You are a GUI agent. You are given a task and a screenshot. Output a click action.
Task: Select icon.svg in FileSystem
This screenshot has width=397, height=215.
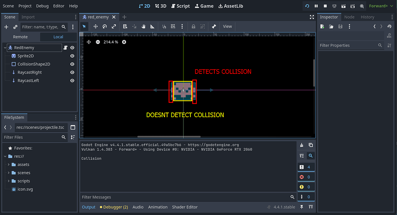[25, 189]
